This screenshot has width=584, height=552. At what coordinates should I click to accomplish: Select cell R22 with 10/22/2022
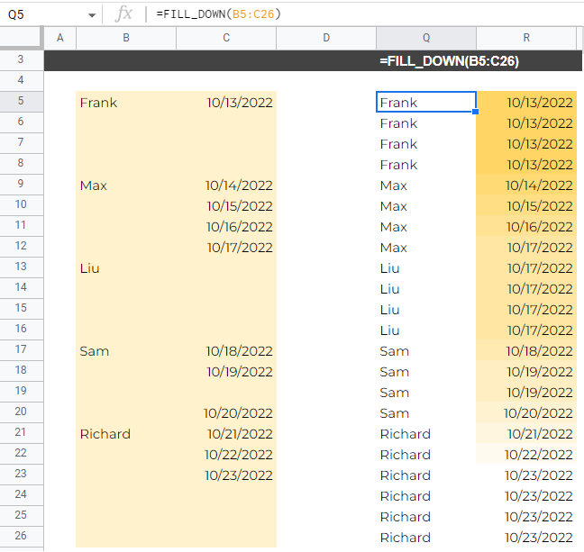pos(526,454)
